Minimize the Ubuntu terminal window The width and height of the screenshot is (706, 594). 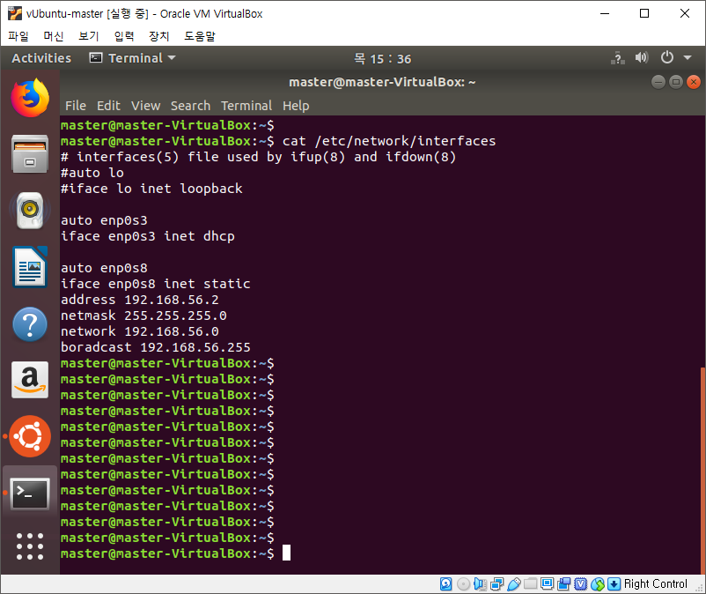(658, 82)
